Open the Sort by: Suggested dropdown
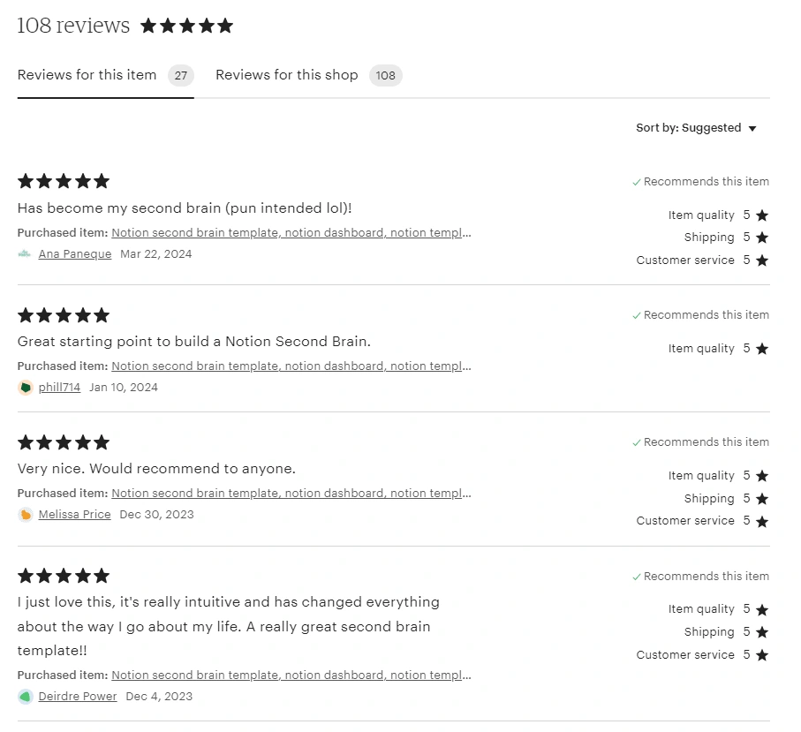The height and width of the screenshot is (732, 801). tap(696, 128)
